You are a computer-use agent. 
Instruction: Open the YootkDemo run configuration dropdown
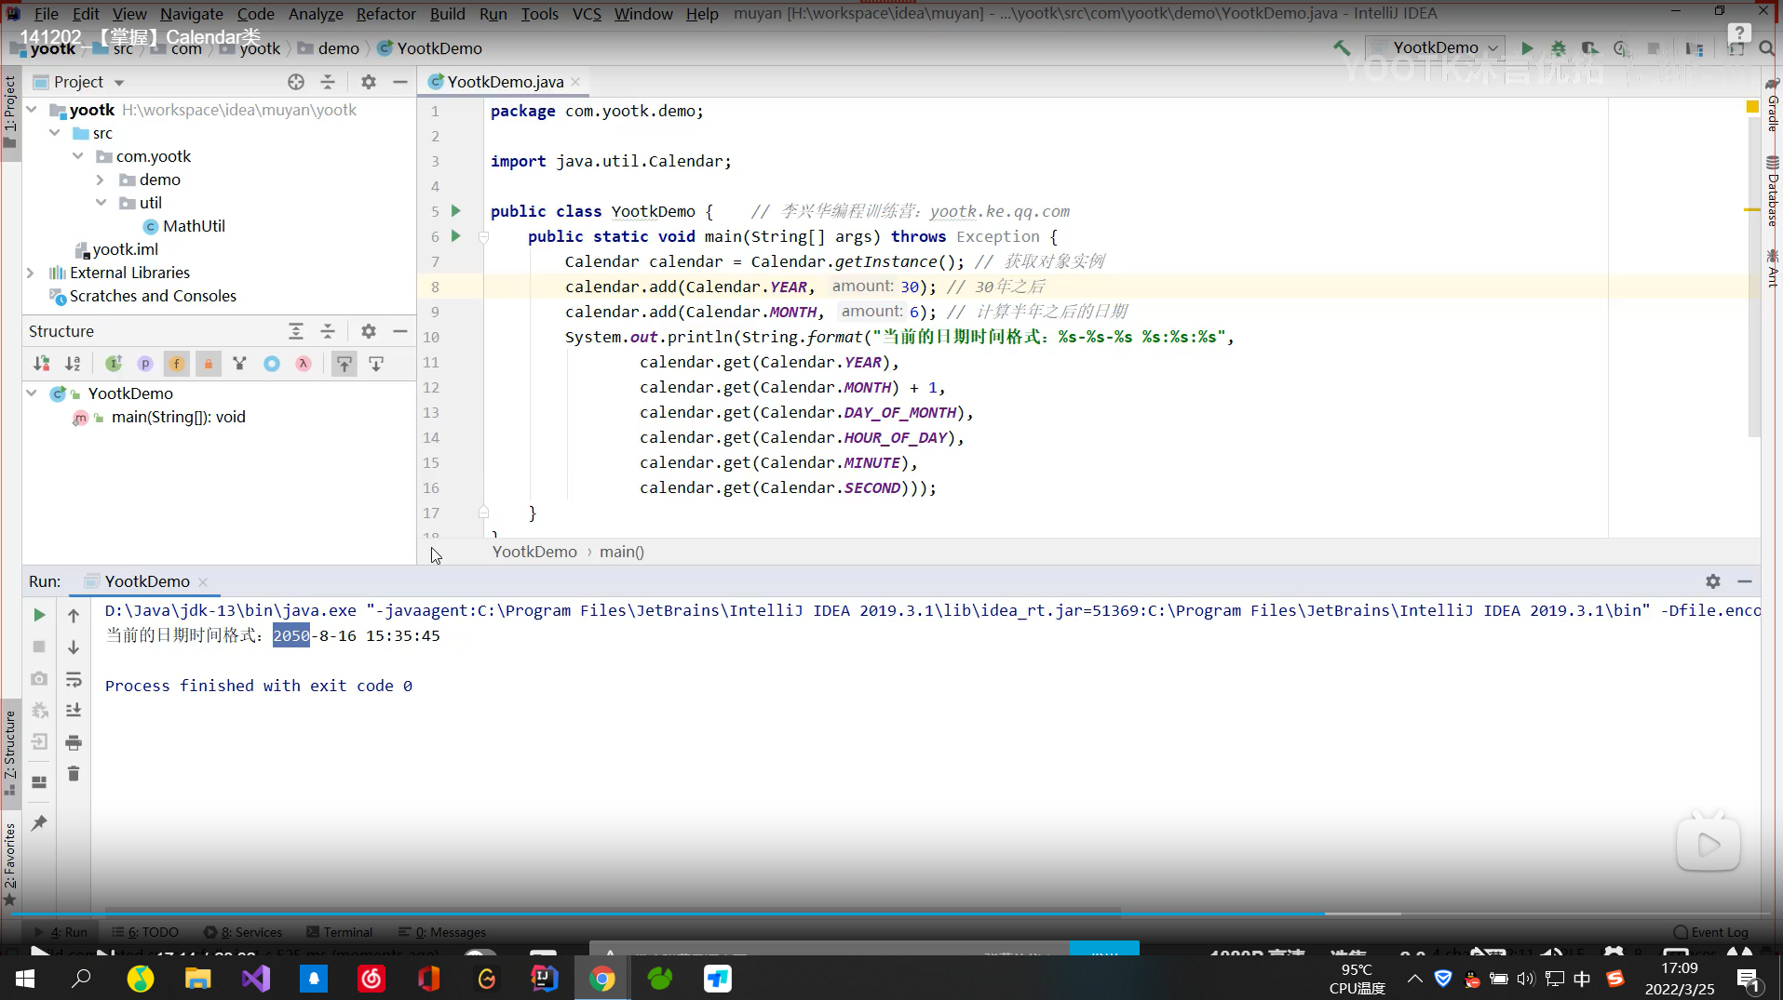pyautogui.click(x=1437, y=47)
